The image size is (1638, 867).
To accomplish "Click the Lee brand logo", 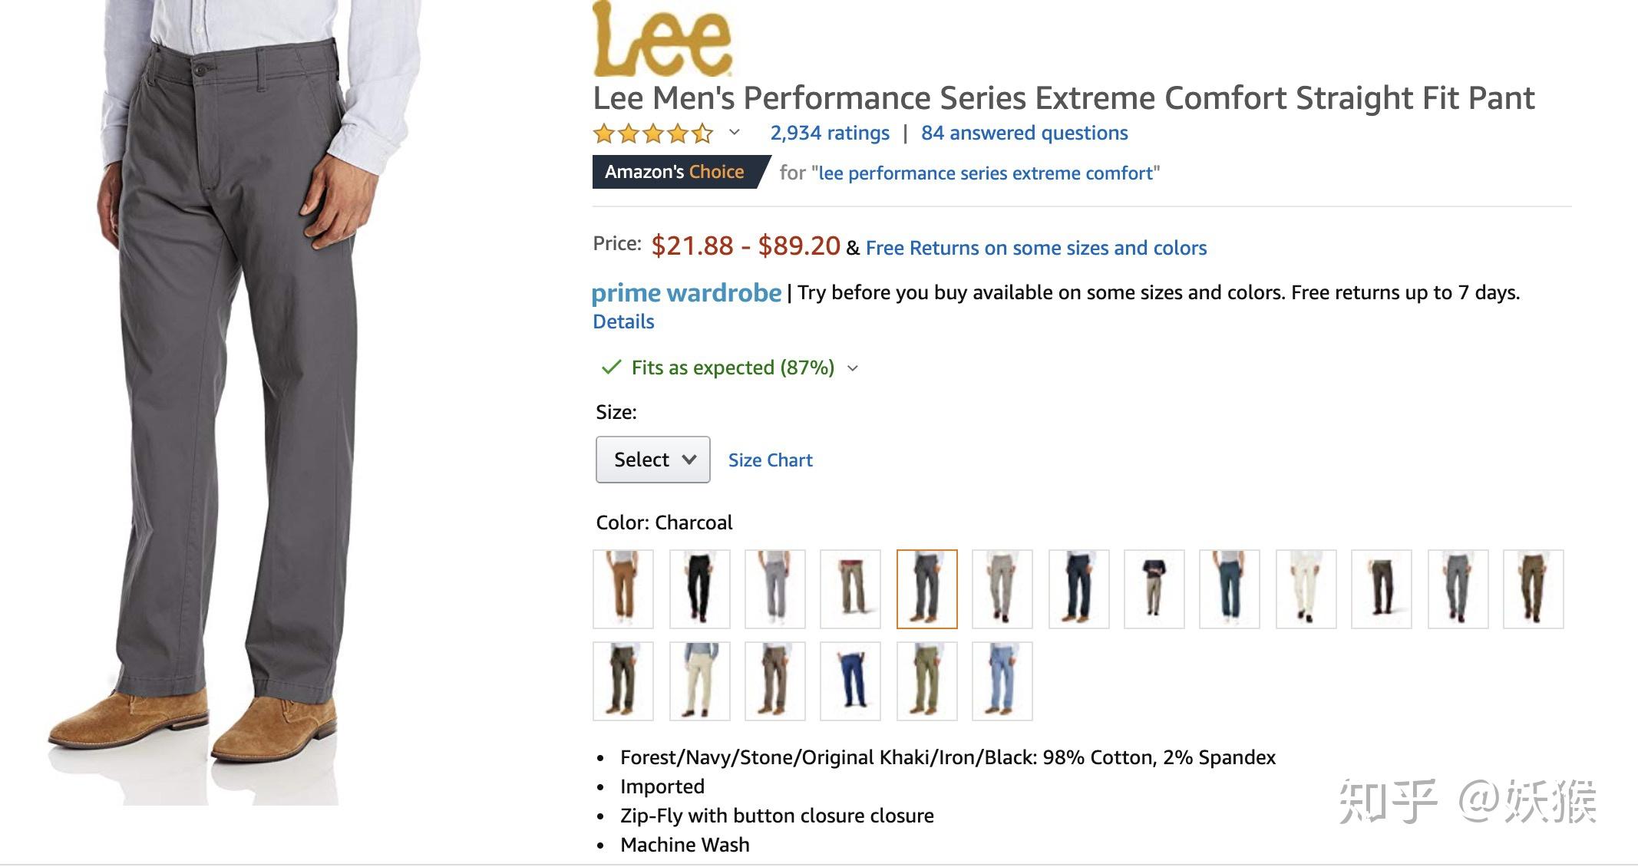I will click(662, 40).
